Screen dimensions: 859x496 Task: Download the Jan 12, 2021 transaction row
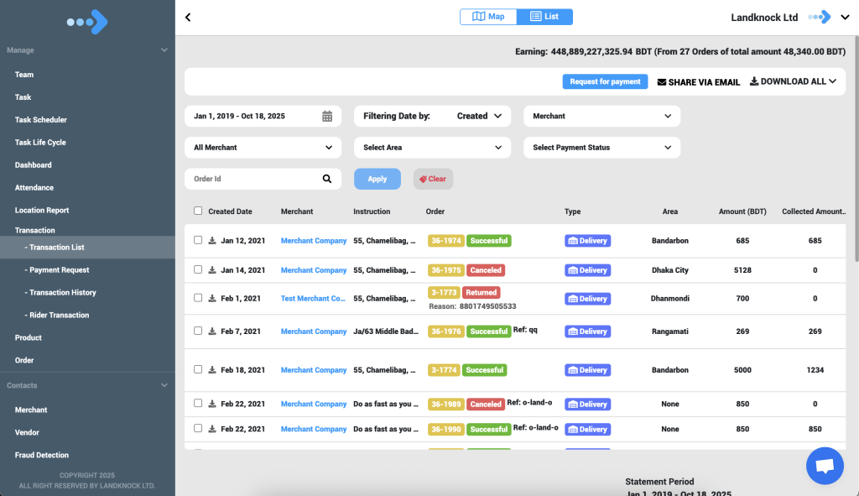click(212, 241)
